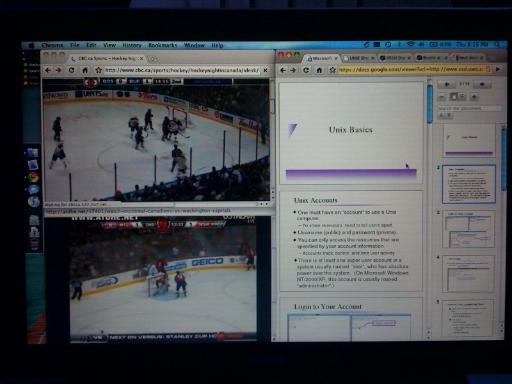Click the Search the document field

pos(469,108)
